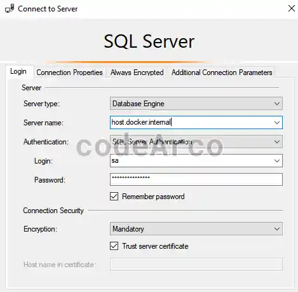Open the Connection Properties tab
This screenshot has width=298, height=292.
tap(69, 73)
